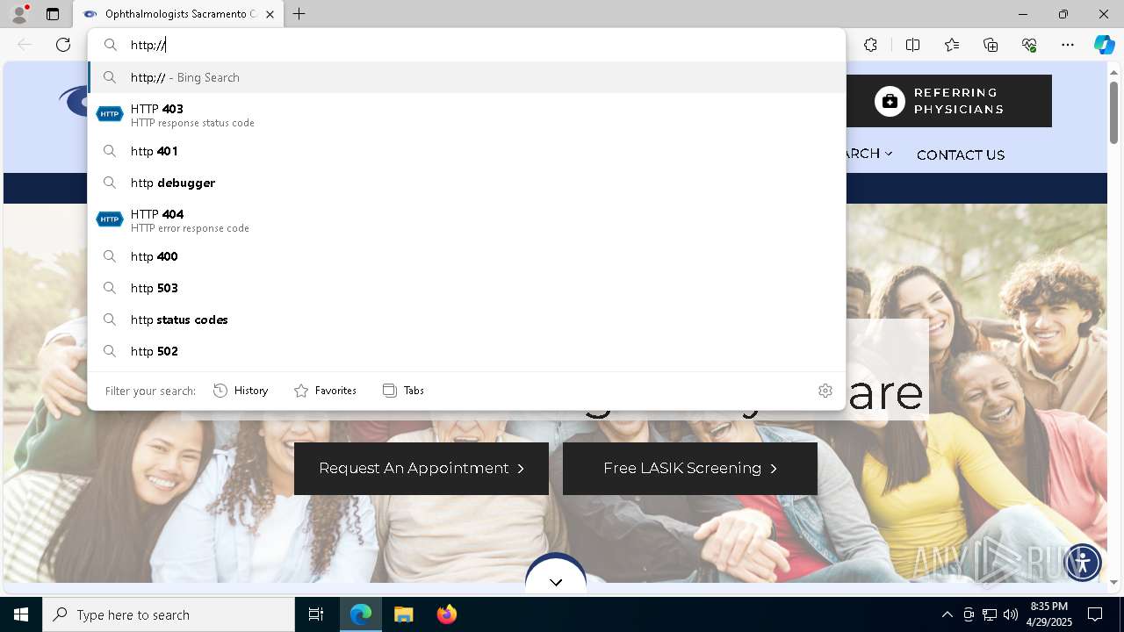
Task: Select the HTTP 403 response status suggestion
Action: (x=466, y=114)
